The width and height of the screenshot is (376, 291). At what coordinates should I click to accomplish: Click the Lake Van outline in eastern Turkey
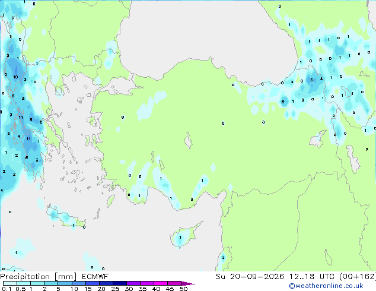[x=317, y=139]
